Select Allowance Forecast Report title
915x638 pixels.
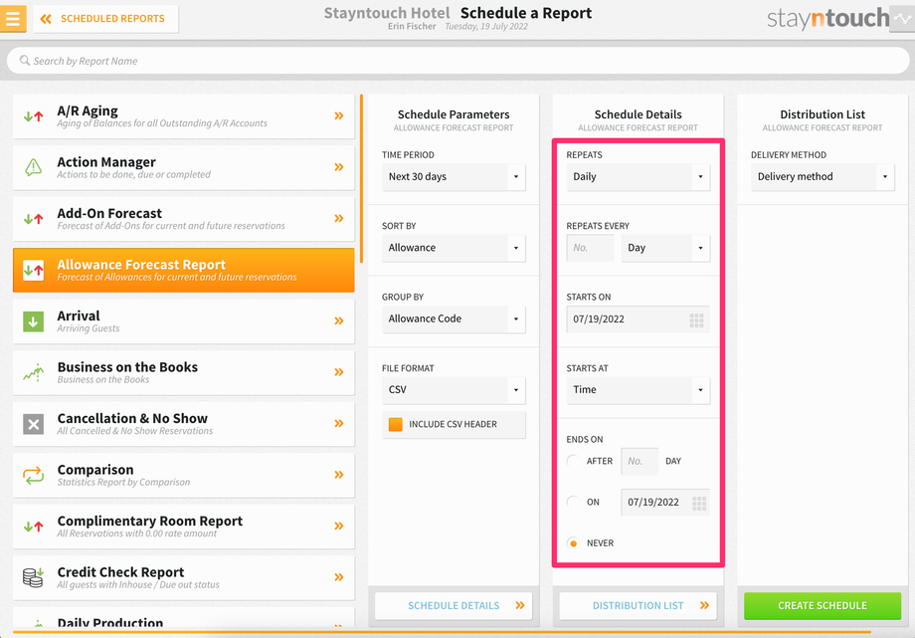[141, 265]
